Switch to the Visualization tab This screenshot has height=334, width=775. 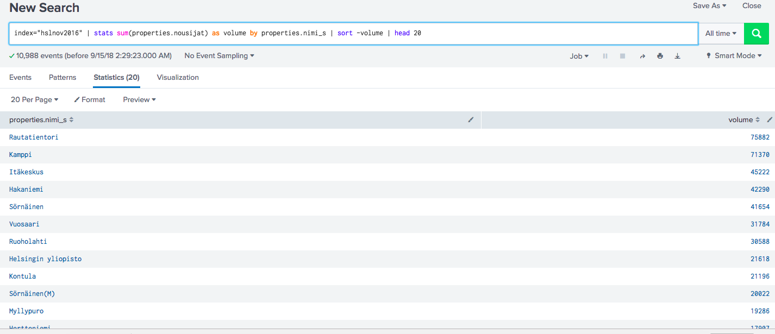pos(177,77)
